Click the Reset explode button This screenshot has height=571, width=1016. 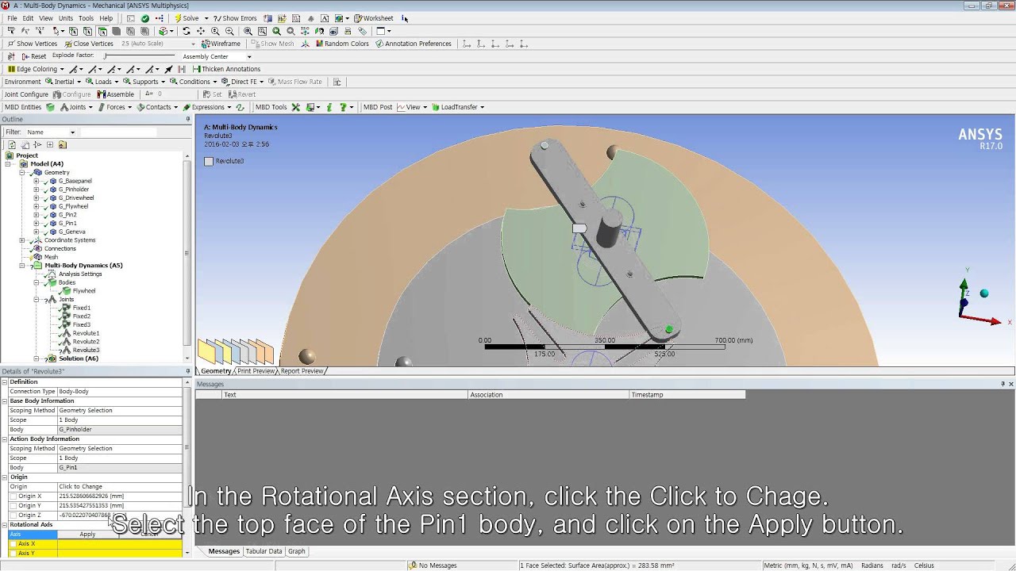point(33,56)
